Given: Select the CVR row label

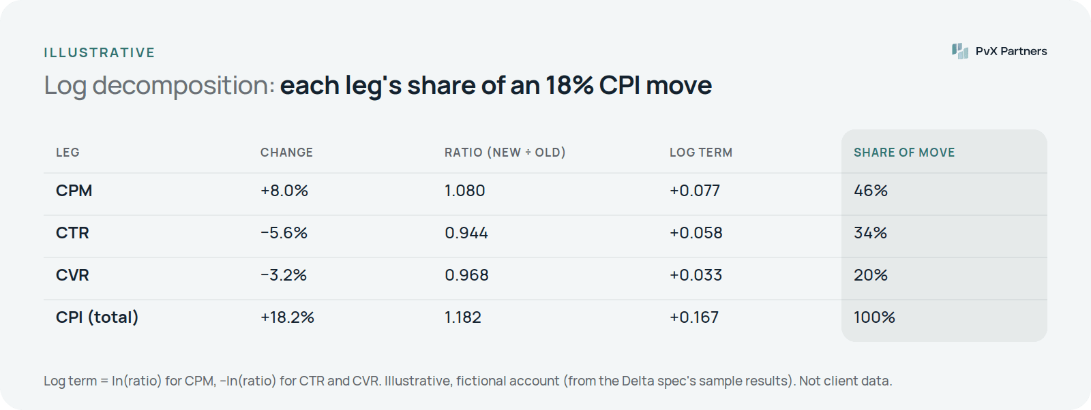Looking at the screenshot, I should (x=72, y=275).
